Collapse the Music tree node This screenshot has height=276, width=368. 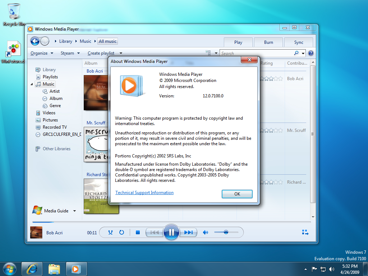[x=32, y=84]
